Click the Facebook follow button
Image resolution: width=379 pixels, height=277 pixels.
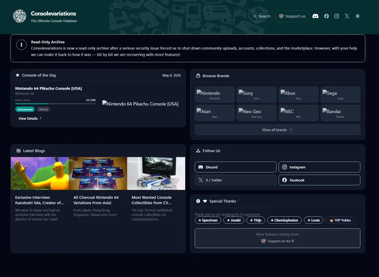[x=319, y=180]
